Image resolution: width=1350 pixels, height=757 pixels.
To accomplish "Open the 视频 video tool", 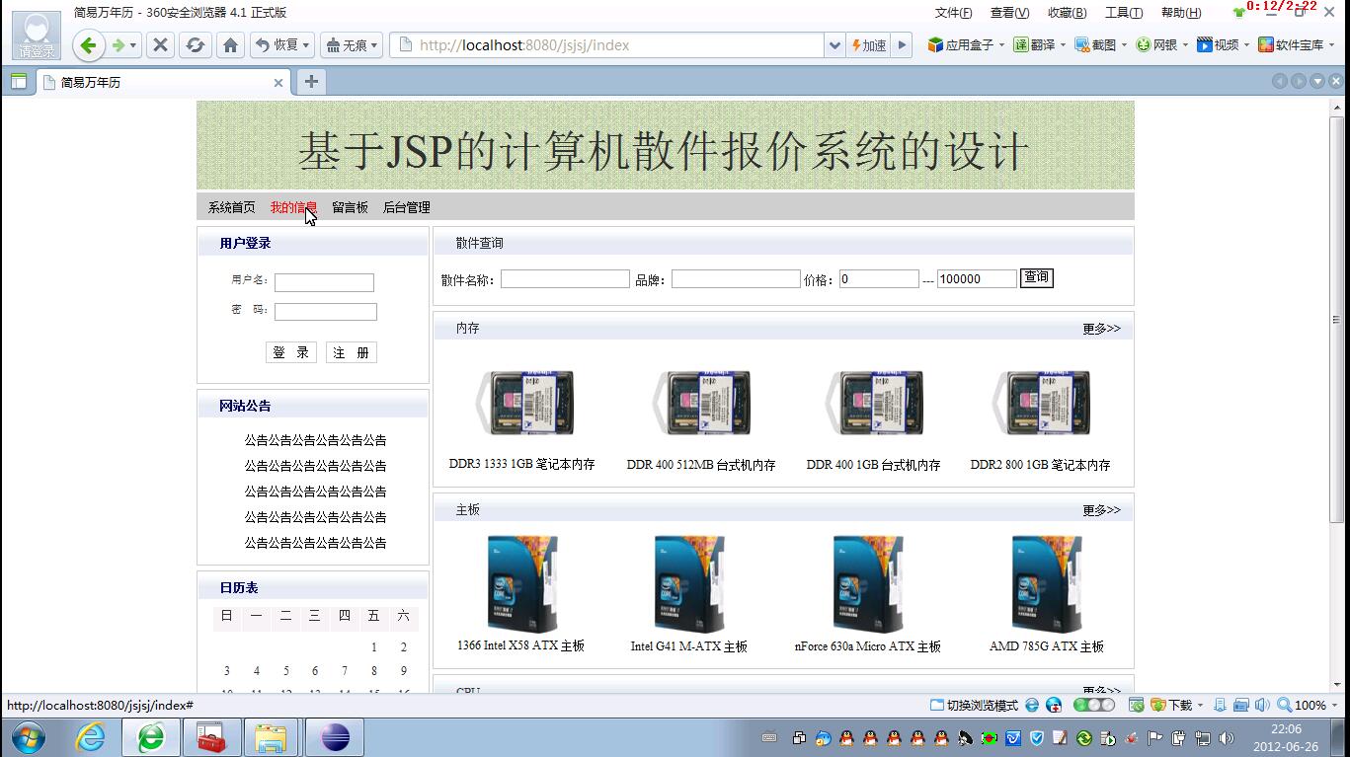I will tap(1218, 45).
